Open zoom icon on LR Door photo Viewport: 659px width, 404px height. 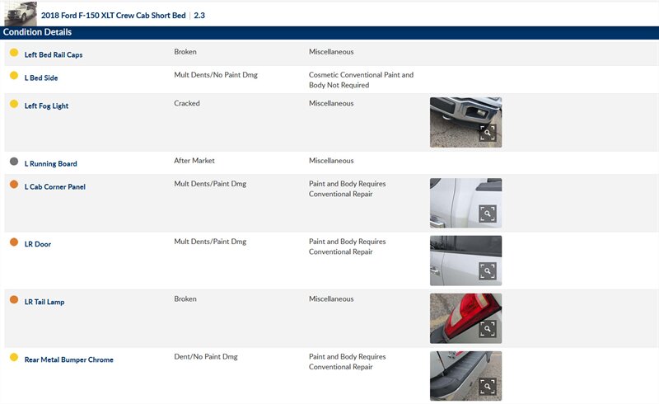pyautogui.click(x=488, y=271)
